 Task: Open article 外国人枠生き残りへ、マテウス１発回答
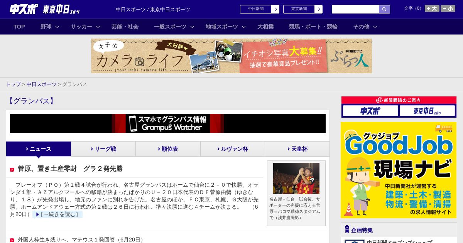pyautogui.click(x=81, y=240)
